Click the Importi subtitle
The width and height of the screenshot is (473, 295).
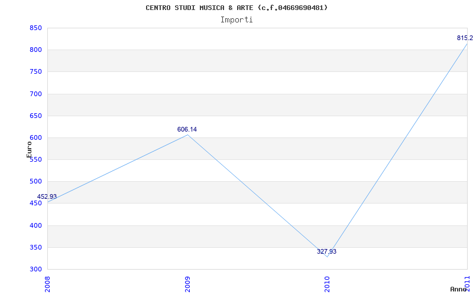tap(237, 20)
